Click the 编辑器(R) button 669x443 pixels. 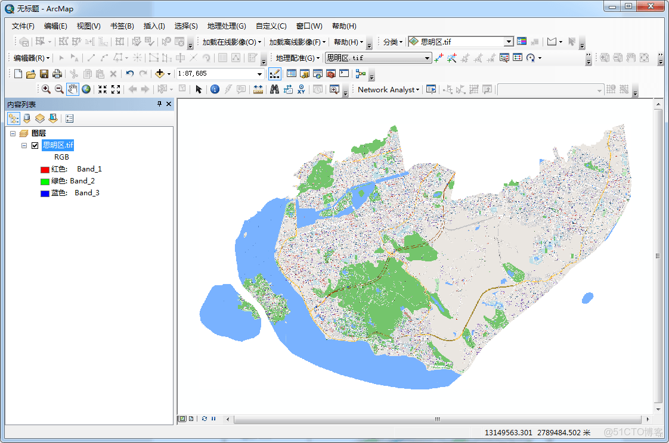(31, 58)
